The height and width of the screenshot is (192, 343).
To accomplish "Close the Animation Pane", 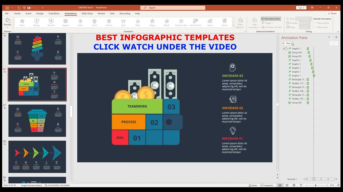I will tap(336, 37).
